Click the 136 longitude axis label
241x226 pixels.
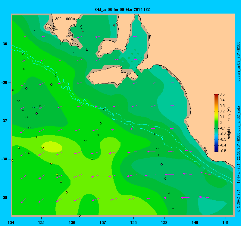tap(72, 222)
